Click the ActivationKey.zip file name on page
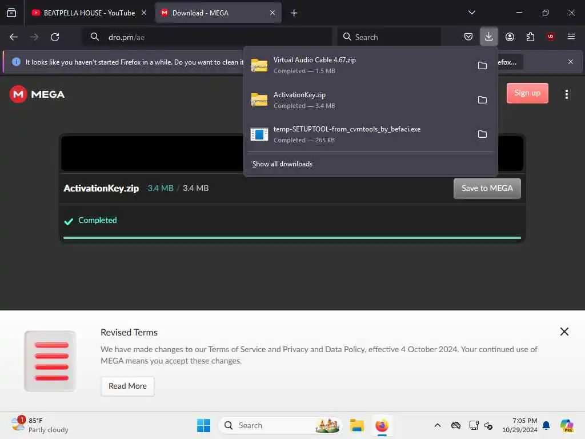This screenshot has height=439, width=585. (x=101, y=188)
